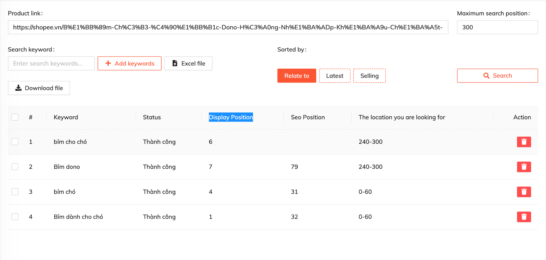
Task: Select the 'Relate to' sort option
Action: pos(296,76)
